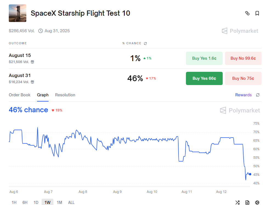Click the shuffle arrows icon below the chart
This screenshot has width=263, height=205.
click(x=237, y=203)
